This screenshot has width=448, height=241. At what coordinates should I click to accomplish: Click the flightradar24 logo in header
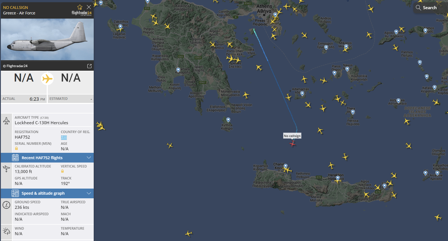click(81, 13)
